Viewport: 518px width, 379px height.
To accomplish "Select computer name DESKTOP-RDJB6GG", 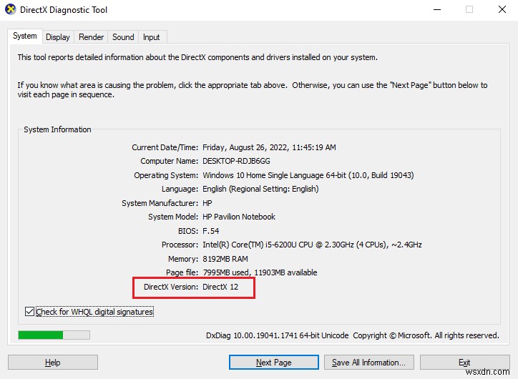I will [236, 161].
